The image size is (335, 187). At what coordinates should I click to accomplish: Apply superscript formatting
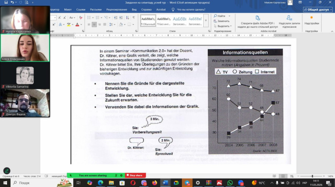tap(54, 25)
